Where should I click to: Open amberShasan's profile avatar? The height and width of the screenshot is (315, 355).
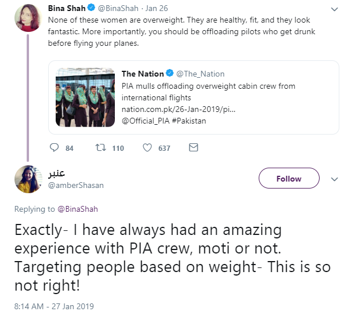coord(28,179)
